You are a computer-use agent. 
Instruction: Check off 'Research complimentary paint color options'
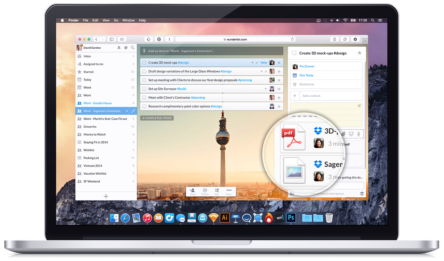144,106
